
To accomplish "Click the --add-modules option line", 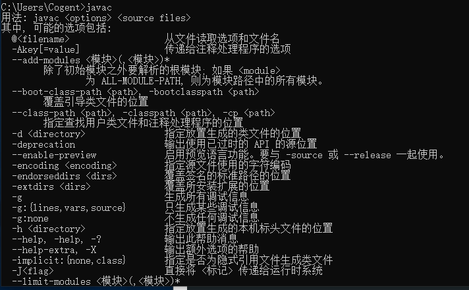I will 91,60.
